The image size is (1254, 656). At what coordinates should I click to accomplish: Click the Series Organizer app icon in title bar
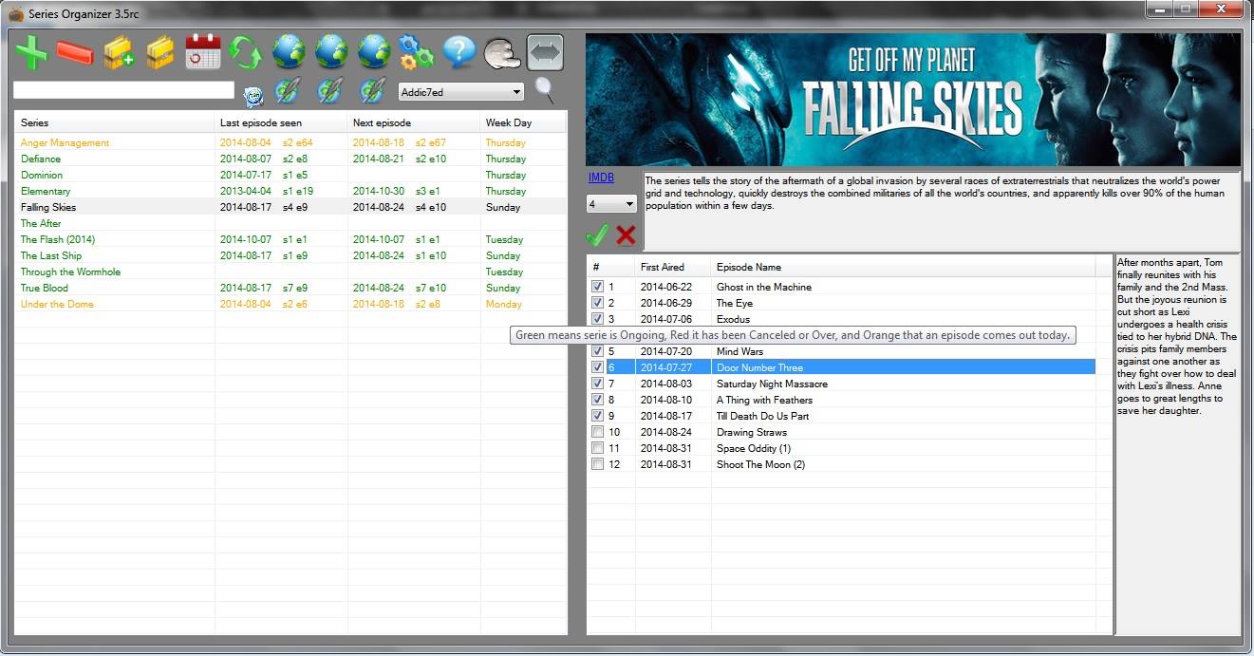(16, 12)
